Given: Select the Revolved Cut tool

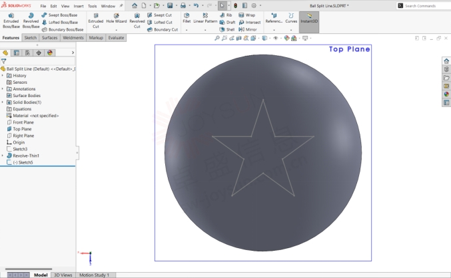Looking at the screenshot, I should coord(137,21).
